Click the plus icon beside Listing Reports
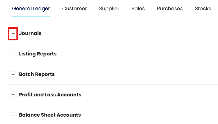 [13, 54]
